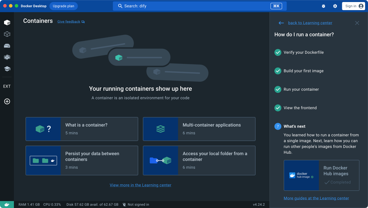Focus the search field showing dify
This screenshot has width=368, height=208.
[200, 6]
